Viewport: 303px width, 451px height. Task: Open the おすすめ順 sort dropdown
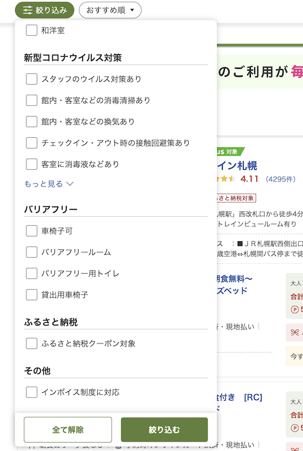click(110, 10)
